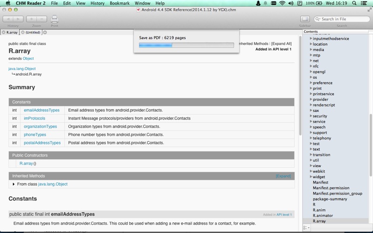Expand the inputmethodservice tree node
The image size is (373, 233).
tap(311, 38)
